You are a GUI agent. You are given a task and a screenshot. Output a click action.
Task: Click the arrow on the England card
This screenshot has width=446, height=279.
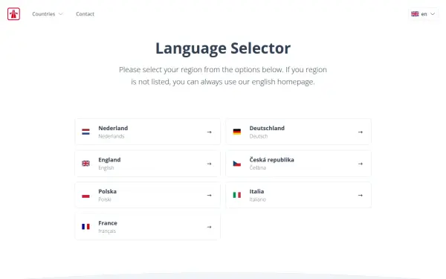210,164
